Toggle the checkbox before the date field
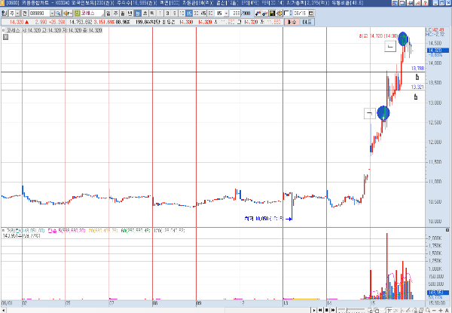This screenshot has width=452, height=313. tap(287, 14)
